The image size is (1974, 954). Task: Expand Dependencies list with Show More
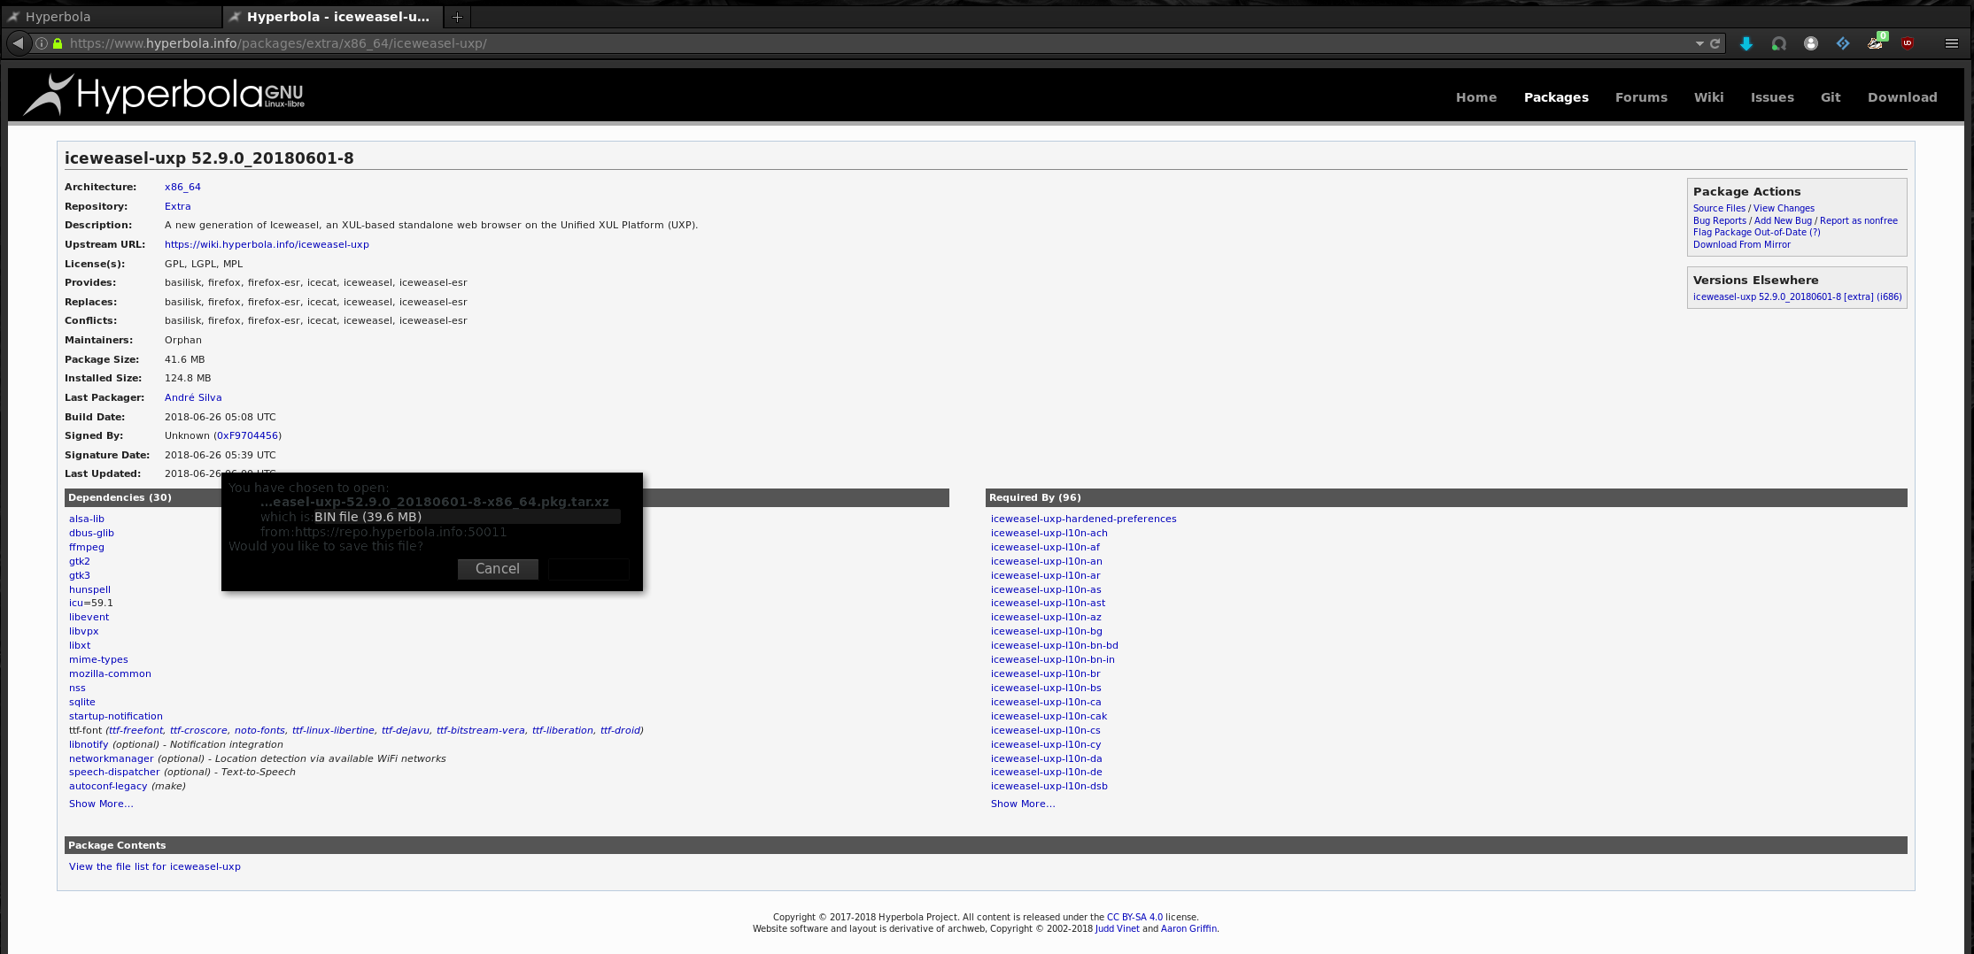(x=101, y=804)
